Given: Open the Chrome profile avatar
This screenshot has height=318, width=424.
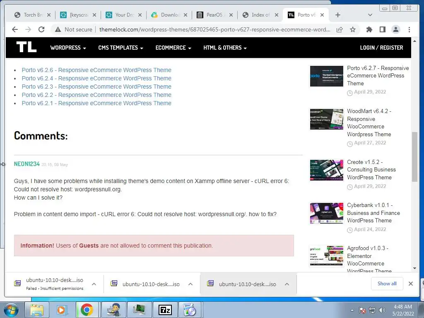Looking at the screenshot, I should point(395,29).
